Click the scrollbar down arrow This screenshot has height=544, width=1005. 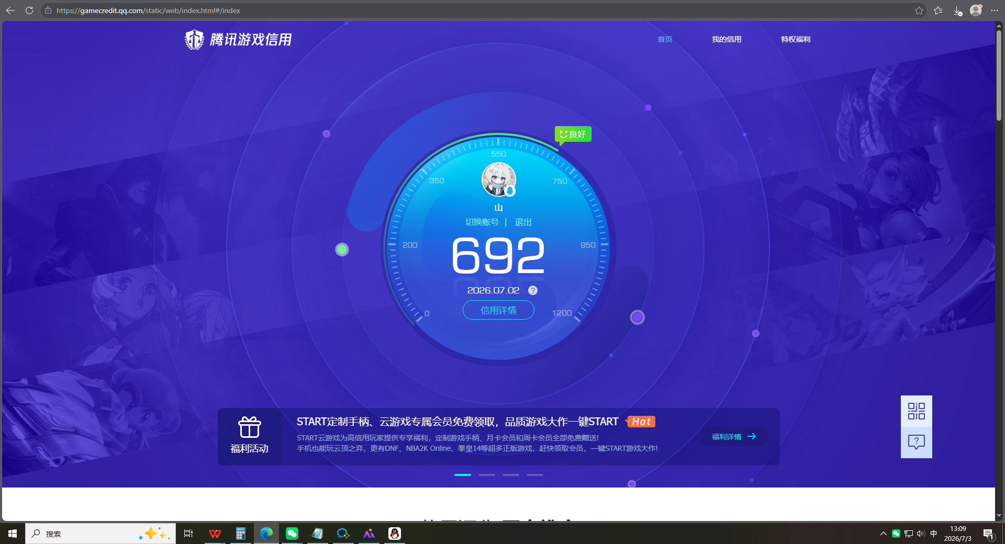[999, 516]
